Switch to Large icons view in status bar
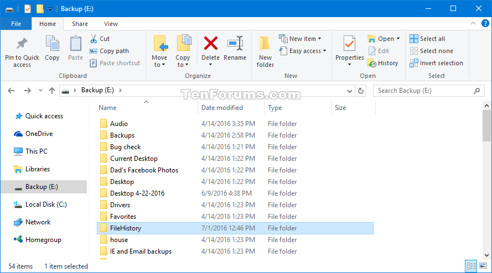Viewport: 492px width, 273px height. click(483, 266)
